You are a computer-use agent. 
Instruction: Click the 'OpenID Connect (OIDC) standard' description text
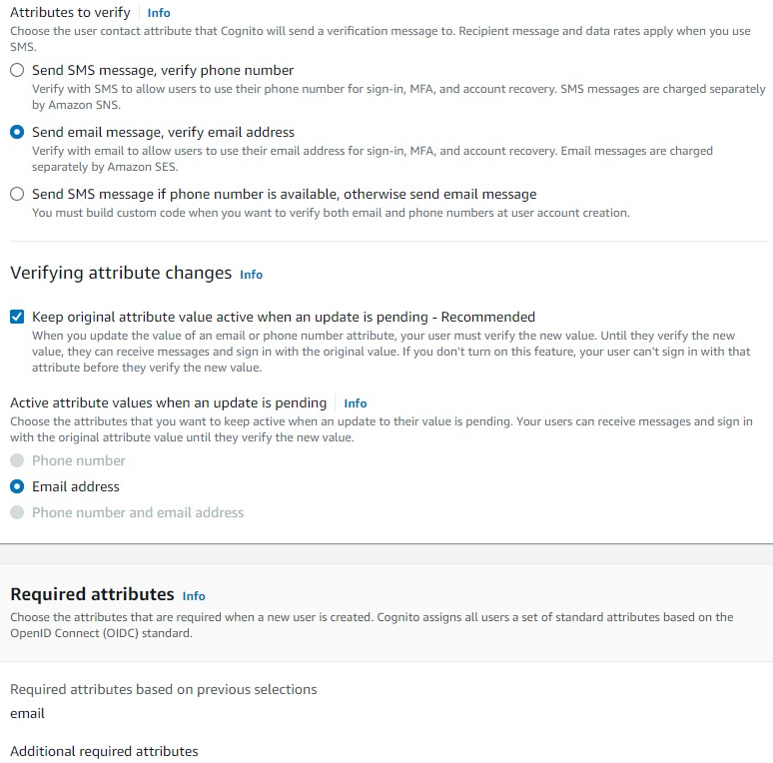(x=100, y=633)
